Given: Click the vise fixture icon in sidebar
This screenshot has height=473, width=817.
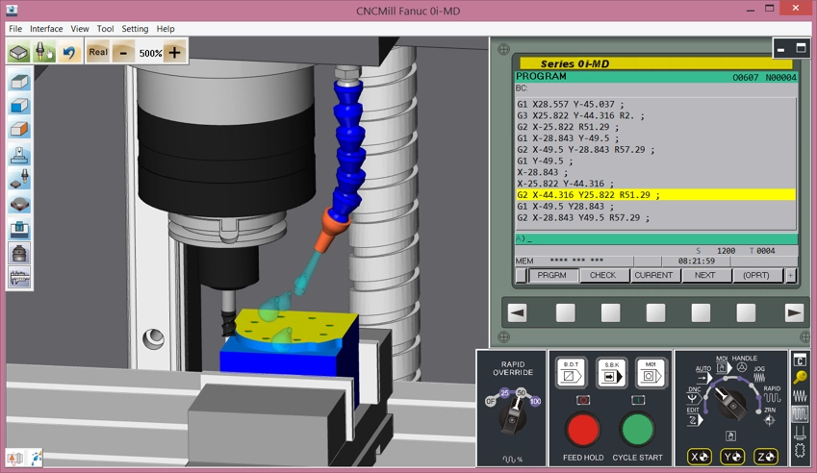Looking at the screenshot, I should pyautogui.click(x=19, y=229).
